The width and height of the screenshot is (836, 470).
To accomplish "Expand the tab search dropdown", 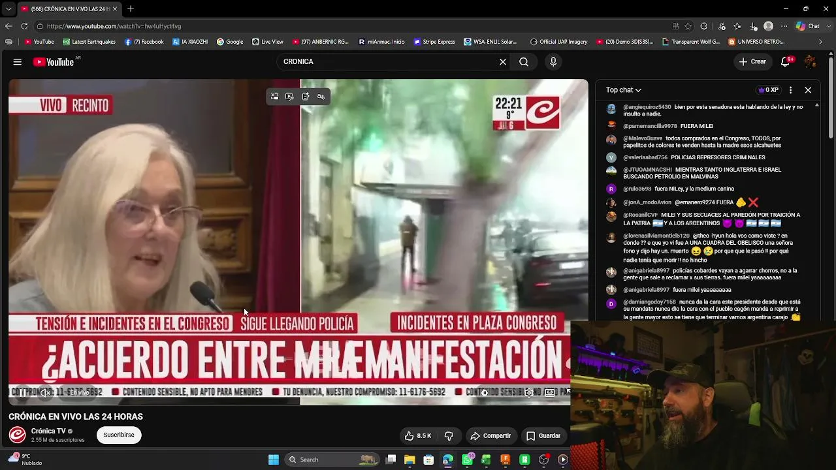I will 8,9.
